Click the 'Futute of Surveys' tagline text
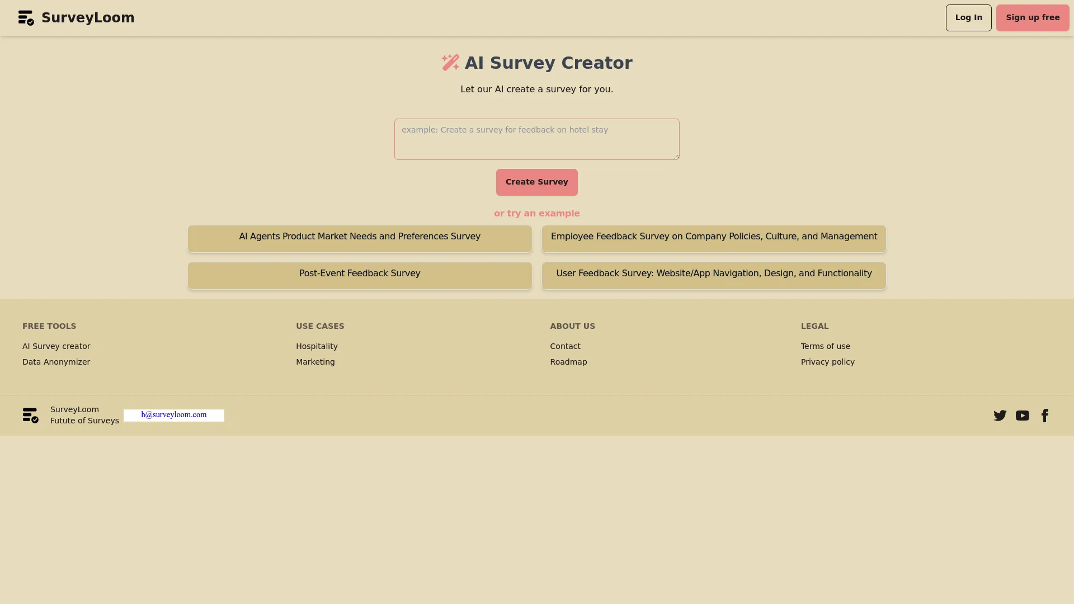The width and height of the screenshot is (1074, 604). click(84, 421)
